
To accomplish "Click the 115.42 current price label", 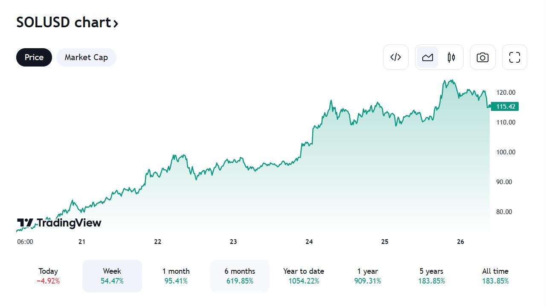I will (505, 107).
